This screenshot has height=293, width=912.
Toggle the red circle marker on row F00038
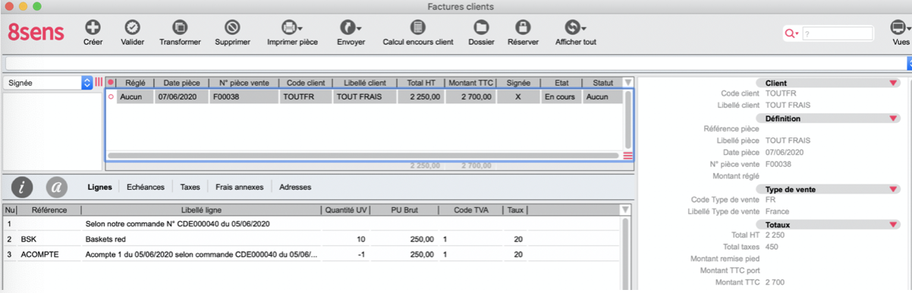(x=111, y=97)
